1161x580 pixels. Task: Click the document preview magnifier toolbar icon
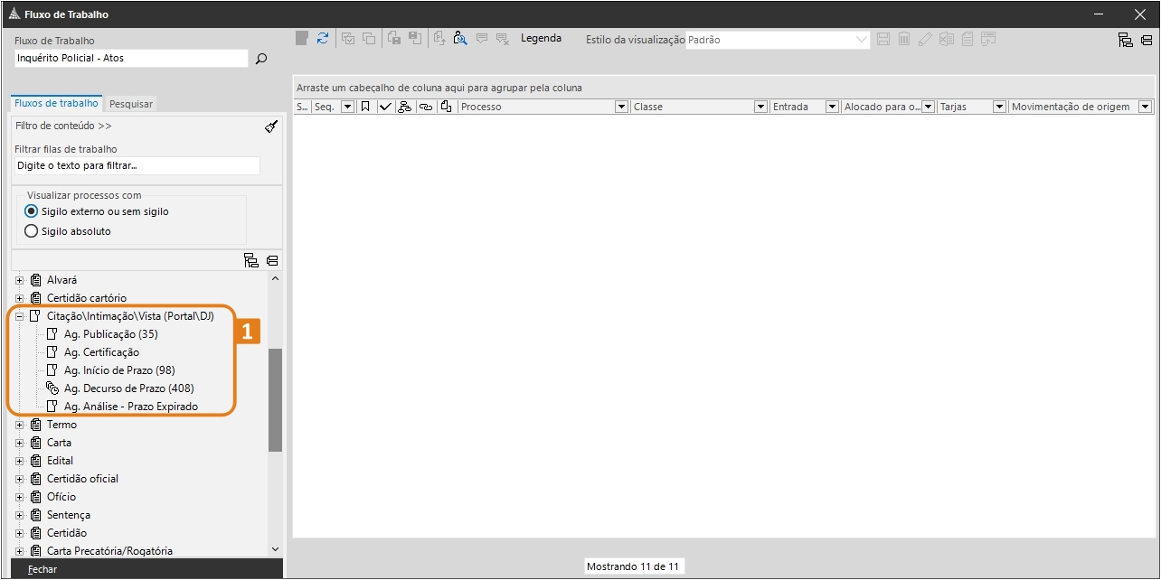pos(460,38)
